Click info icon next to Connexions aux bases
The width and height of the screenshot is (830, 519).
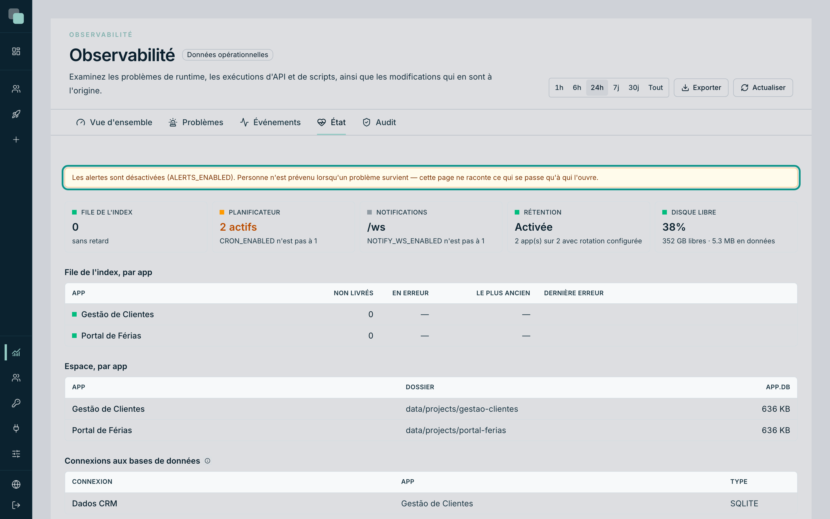[x=207, y=461]
